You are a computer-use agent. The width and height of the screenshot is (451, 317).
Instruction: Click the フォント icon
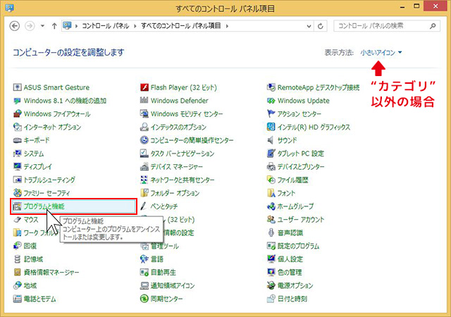[x=271, y=193]
